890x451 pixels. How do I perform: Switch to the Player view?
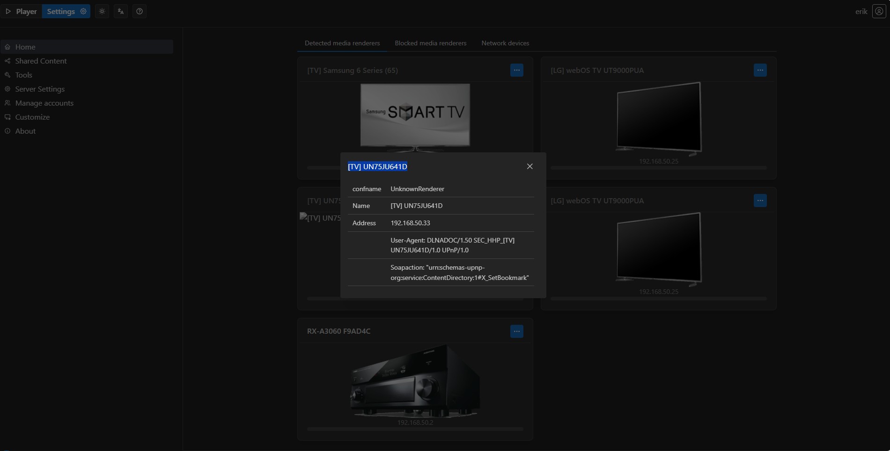pyautogui.click(x=21, y=11)
